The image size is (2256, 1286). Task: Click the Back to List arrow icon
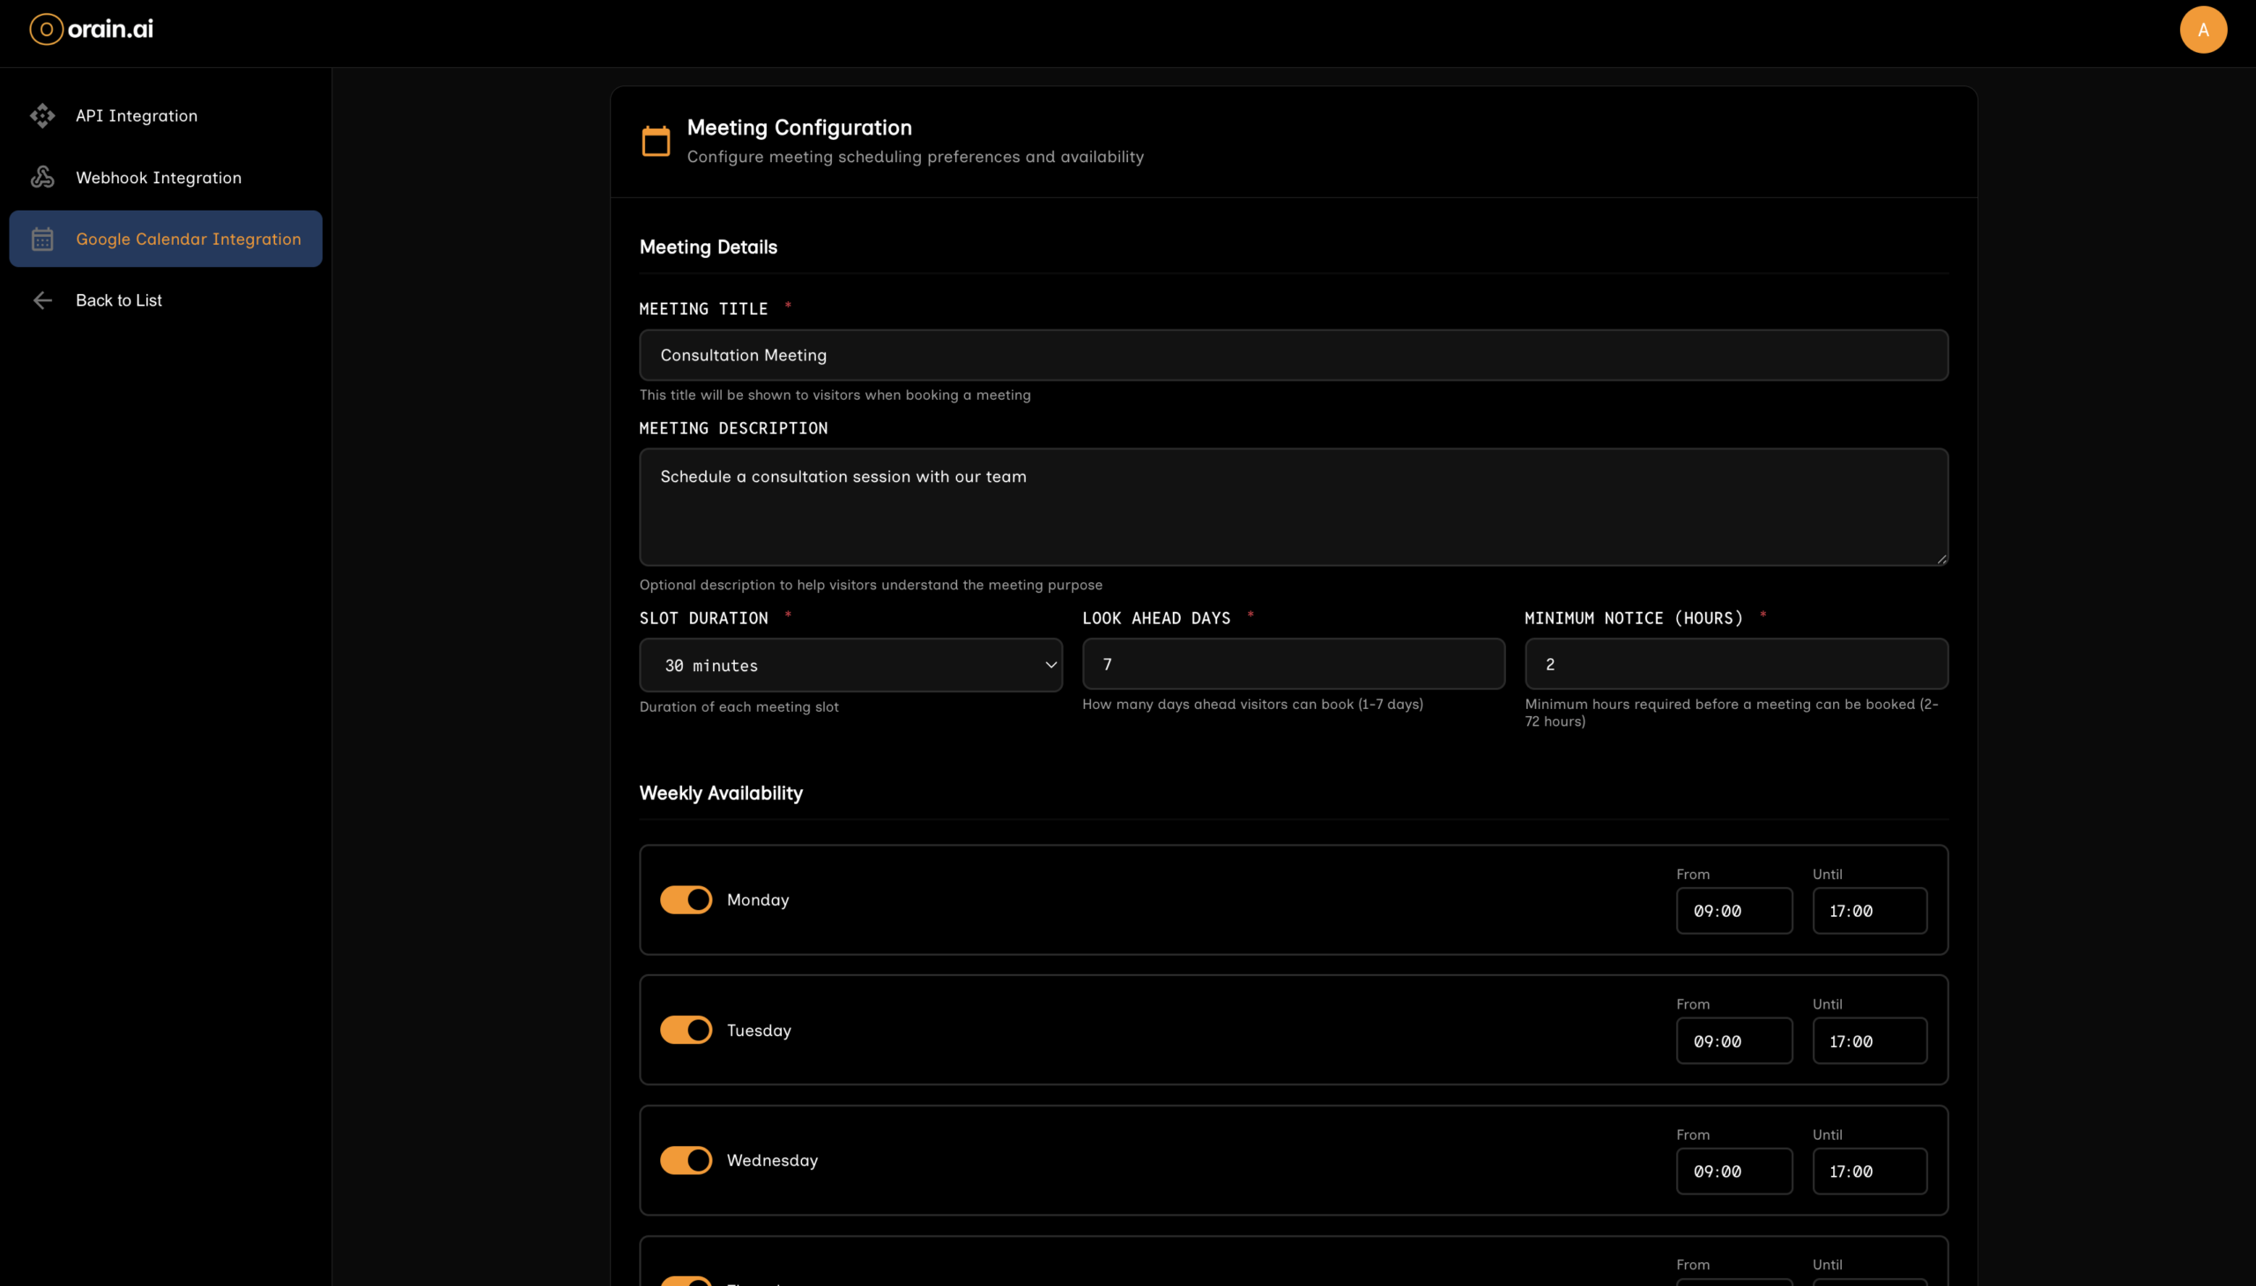[x=42, y=300]
